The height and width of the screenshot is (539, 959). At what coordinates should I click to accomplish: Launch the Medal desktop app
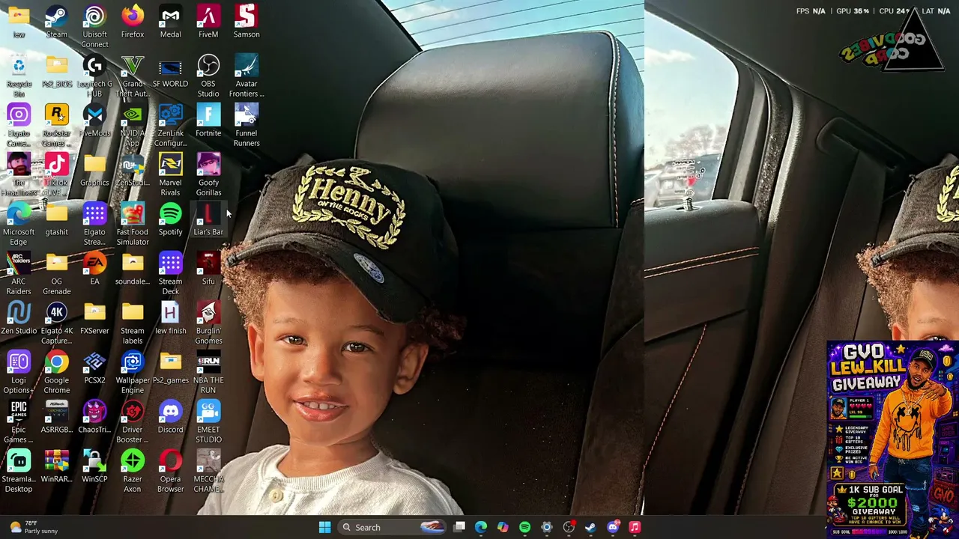tap(170, 22)
